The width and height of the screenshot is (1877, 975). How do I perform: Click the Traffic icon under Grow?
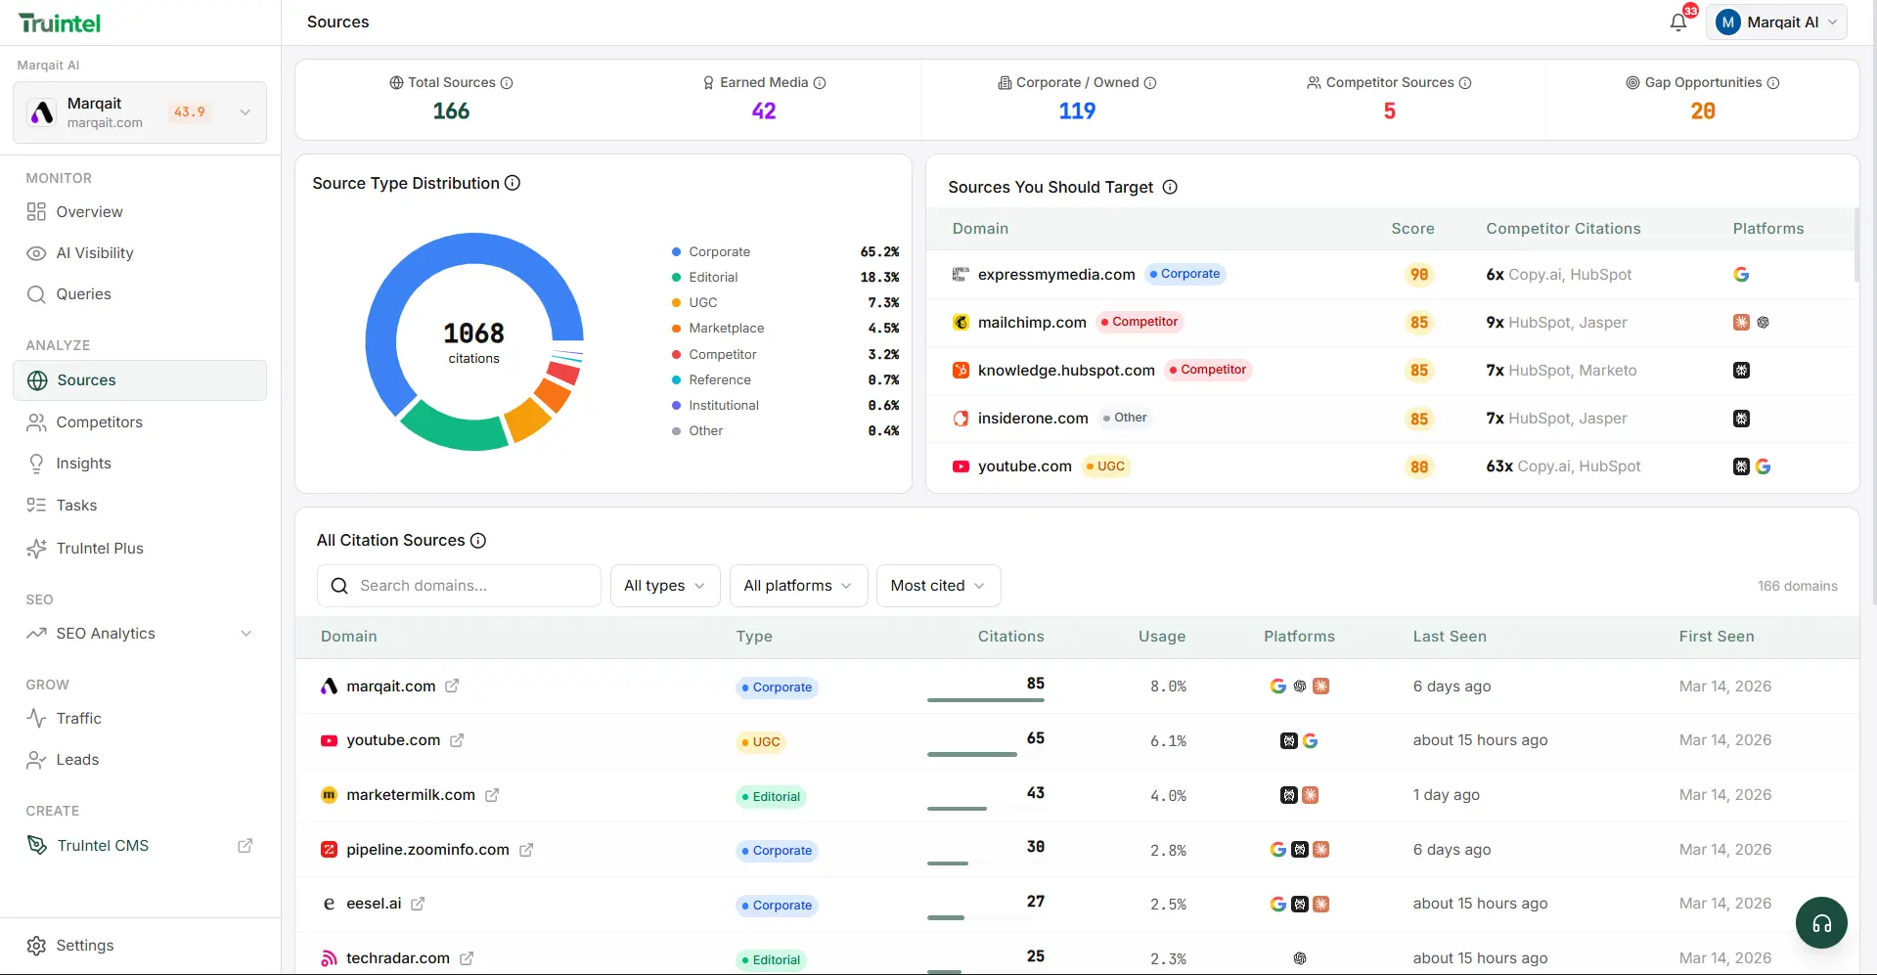pos(36,718)
